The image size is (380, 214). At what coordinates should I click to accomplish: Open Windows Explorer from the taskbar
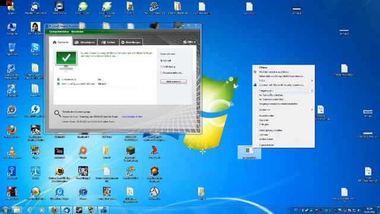pyautogui.click(x=17, y=210)
